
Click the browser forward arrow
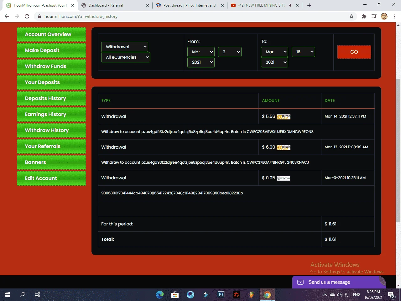point(17,16)
